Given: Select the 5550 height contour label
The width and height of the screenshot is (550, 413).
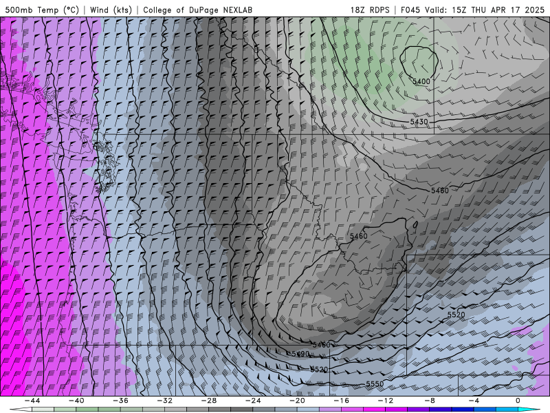Looking at the screenshot, I should click(375, 384).
